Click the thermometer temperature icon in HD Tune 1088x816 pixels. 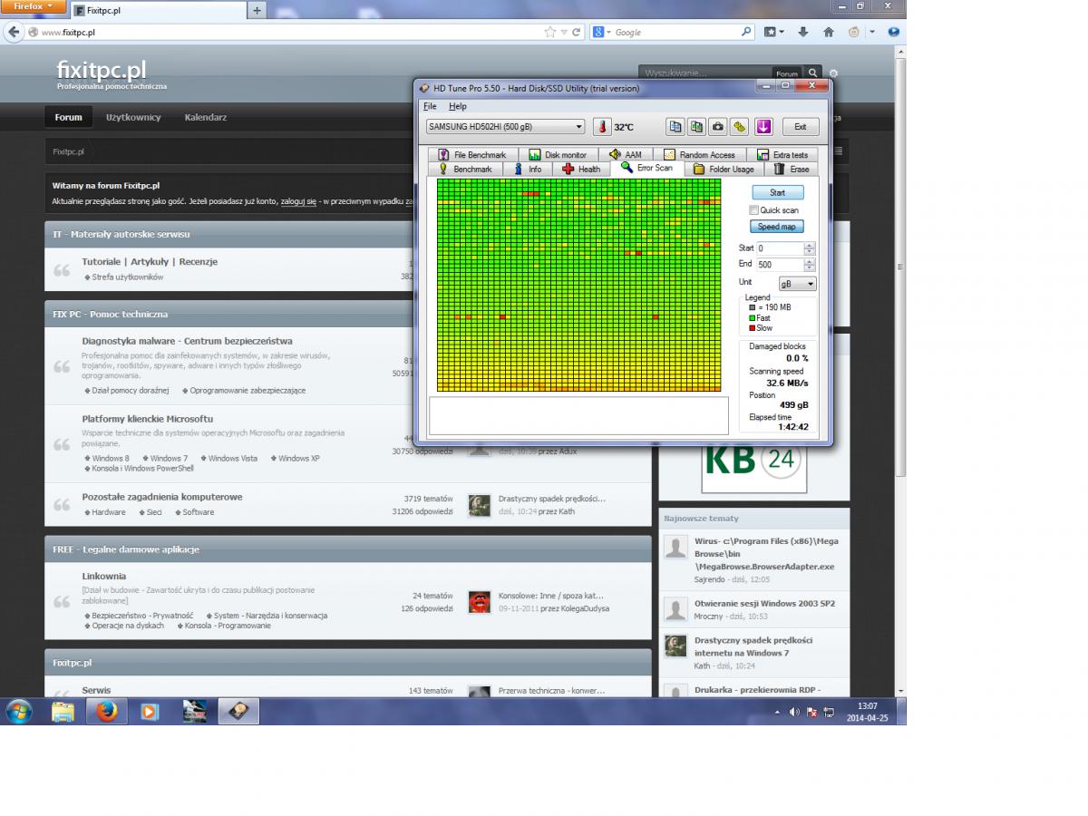click(603, 127)
